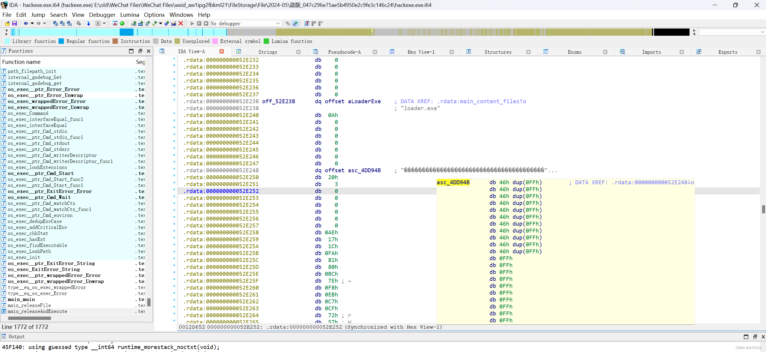Screen dimensions: 766x352
Task: Click the highlighted C with green arrow icon
Action: [x=295, y=23]
